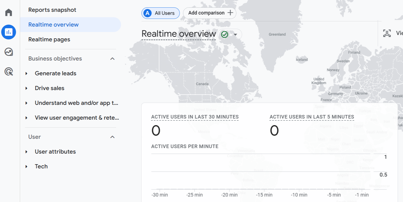The height and width of the screenshot is (202, 403).
Task: Open Realtime pages report
Action: [49, 39]
